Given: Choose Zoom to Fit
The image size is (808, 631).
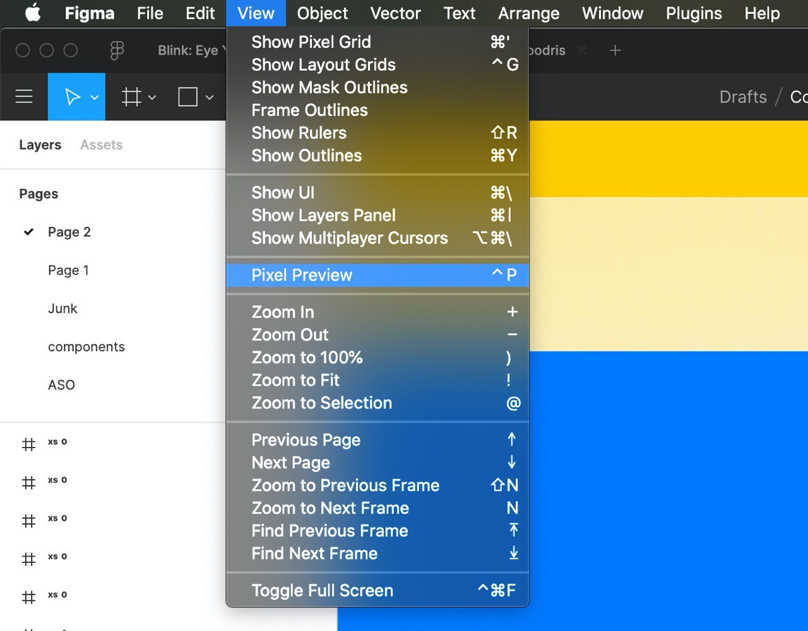Looking at the screenshot, I should (x=377, y=381).
